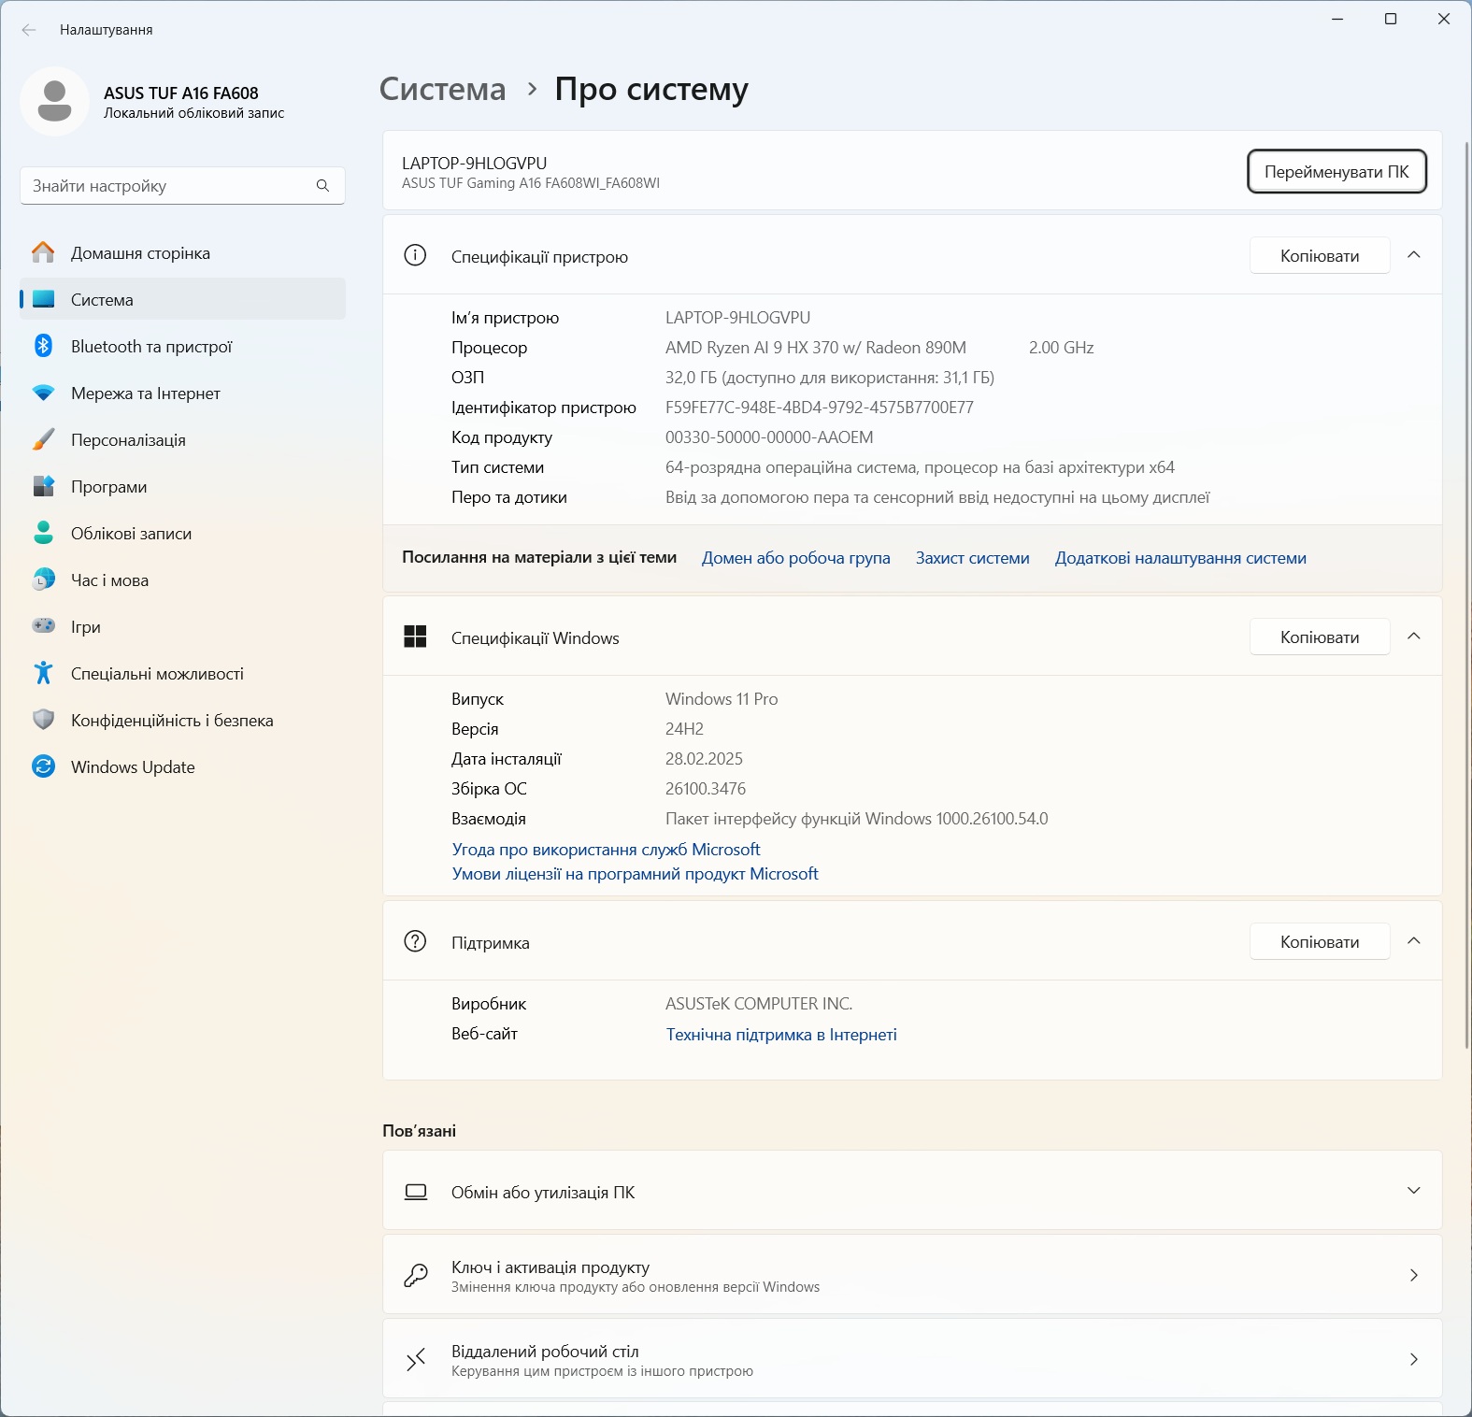Select product code 00330-50000-00000-AAOEM
The height and width of the screenshot is (1417, 1472).
769,437
